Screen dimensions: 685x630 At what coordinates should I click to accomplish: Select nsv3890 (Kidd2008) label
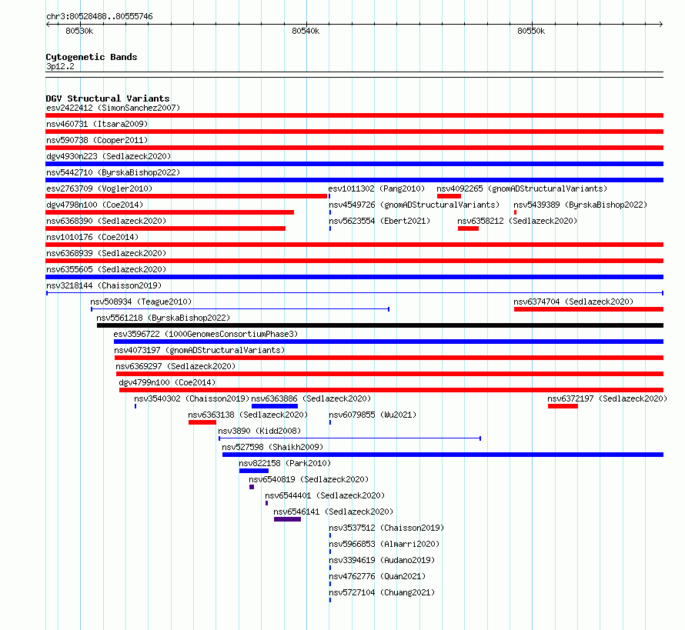point(259,431)
